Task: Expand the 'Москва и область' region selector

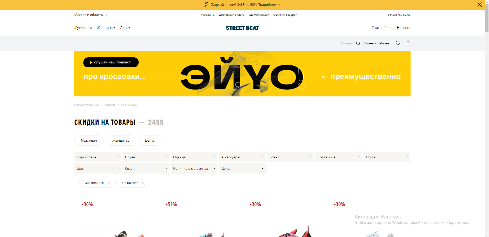Action: 91,15
